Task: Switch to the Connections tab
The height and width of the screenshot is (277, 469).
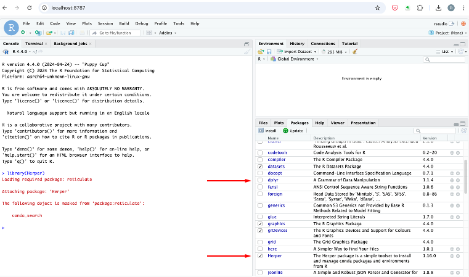Action: pos(323,43)
